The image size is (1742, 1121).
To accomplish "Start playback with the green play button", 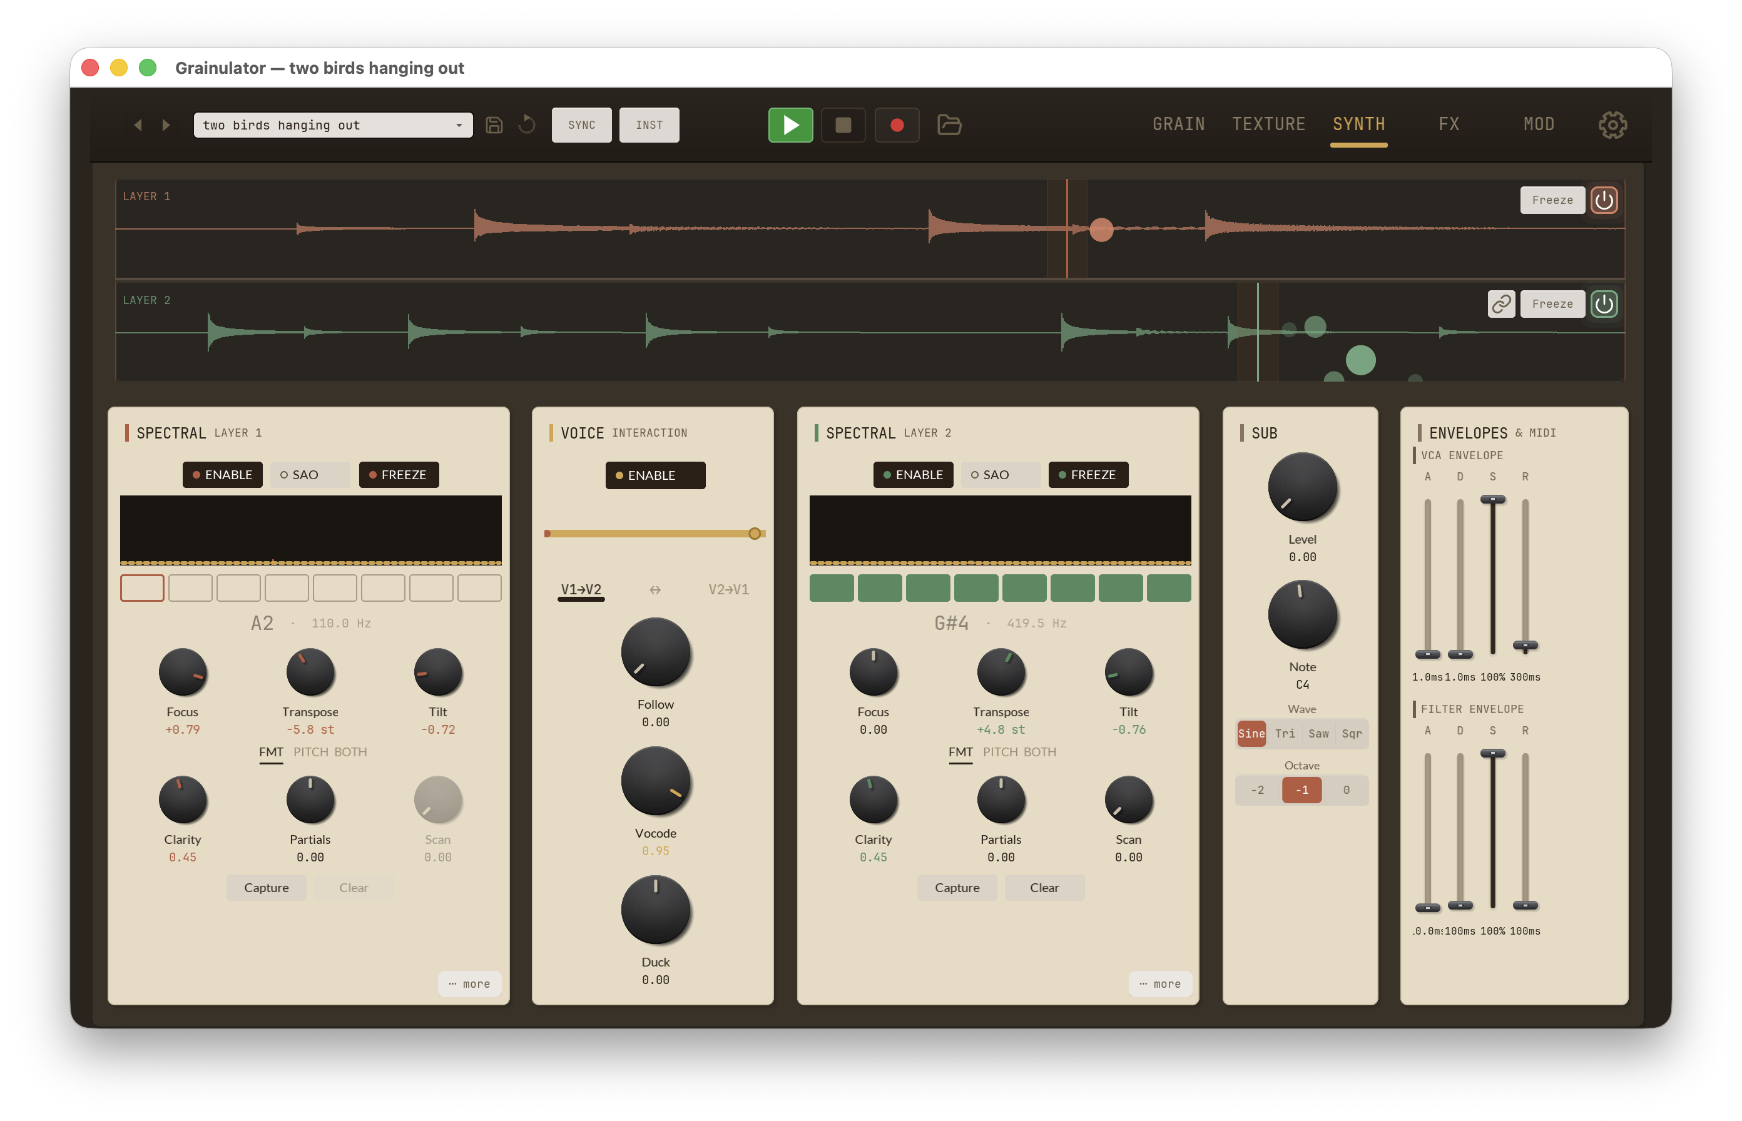I will point(790,125).
